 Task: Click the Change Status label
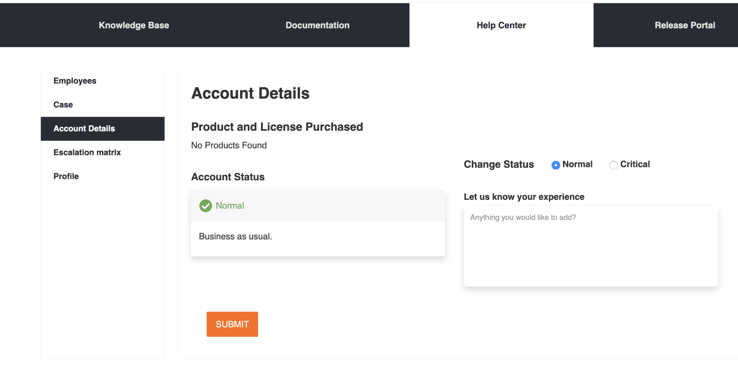(x=498, y=164)
